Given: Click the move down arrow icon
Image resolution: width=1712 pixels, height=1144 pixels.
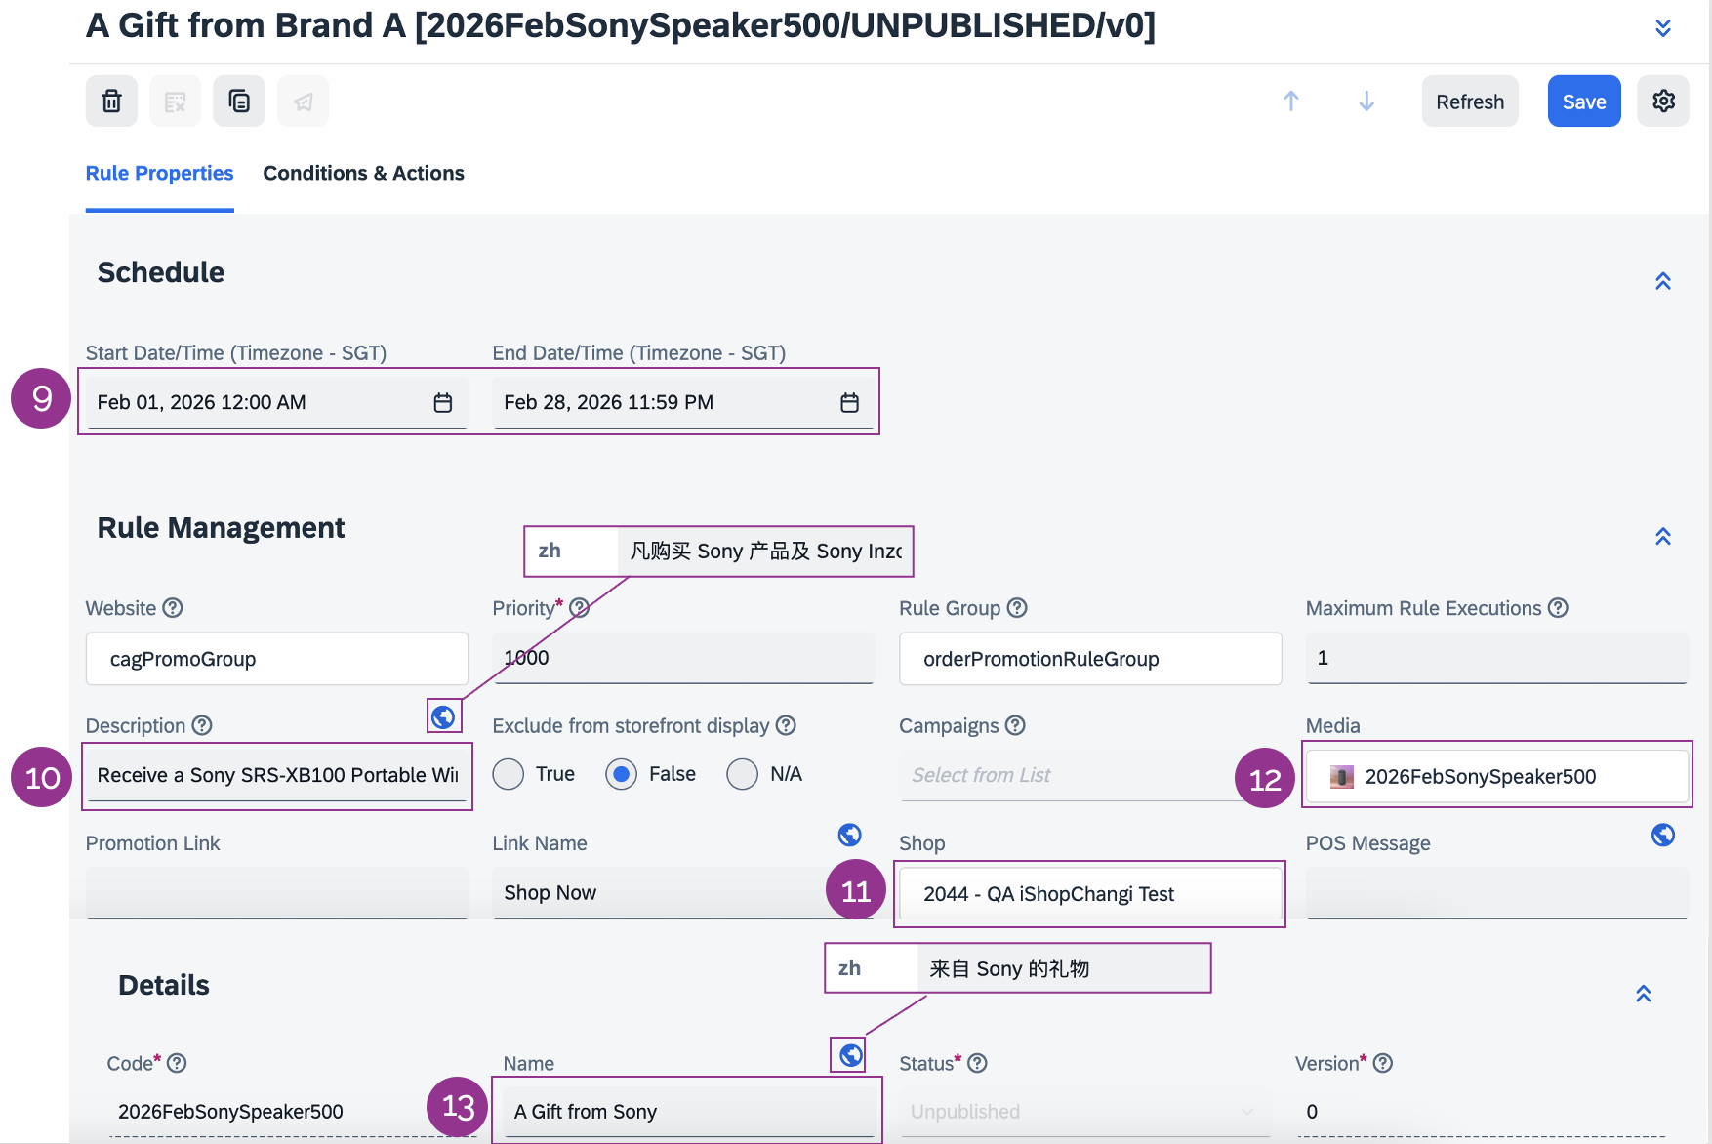Looking at the screenshot, I should [x=1366, y=102].
